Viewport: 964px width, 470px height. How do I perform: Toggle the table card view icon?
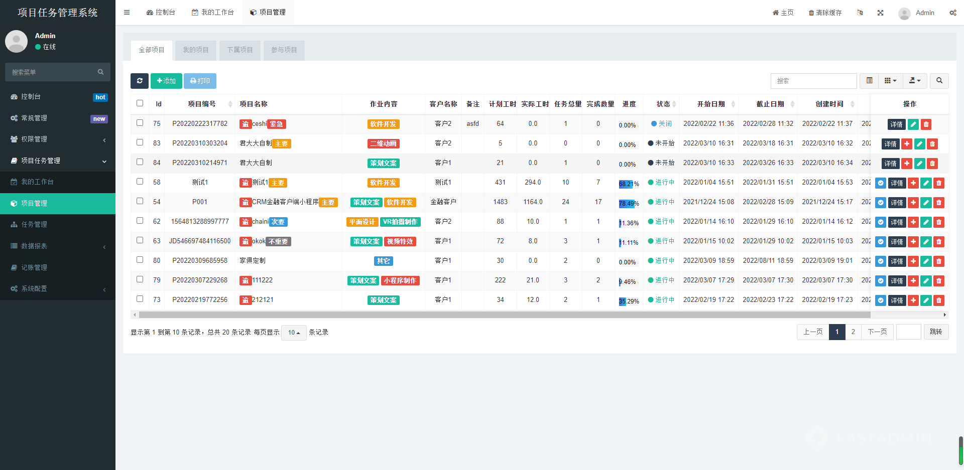[870, 81]
